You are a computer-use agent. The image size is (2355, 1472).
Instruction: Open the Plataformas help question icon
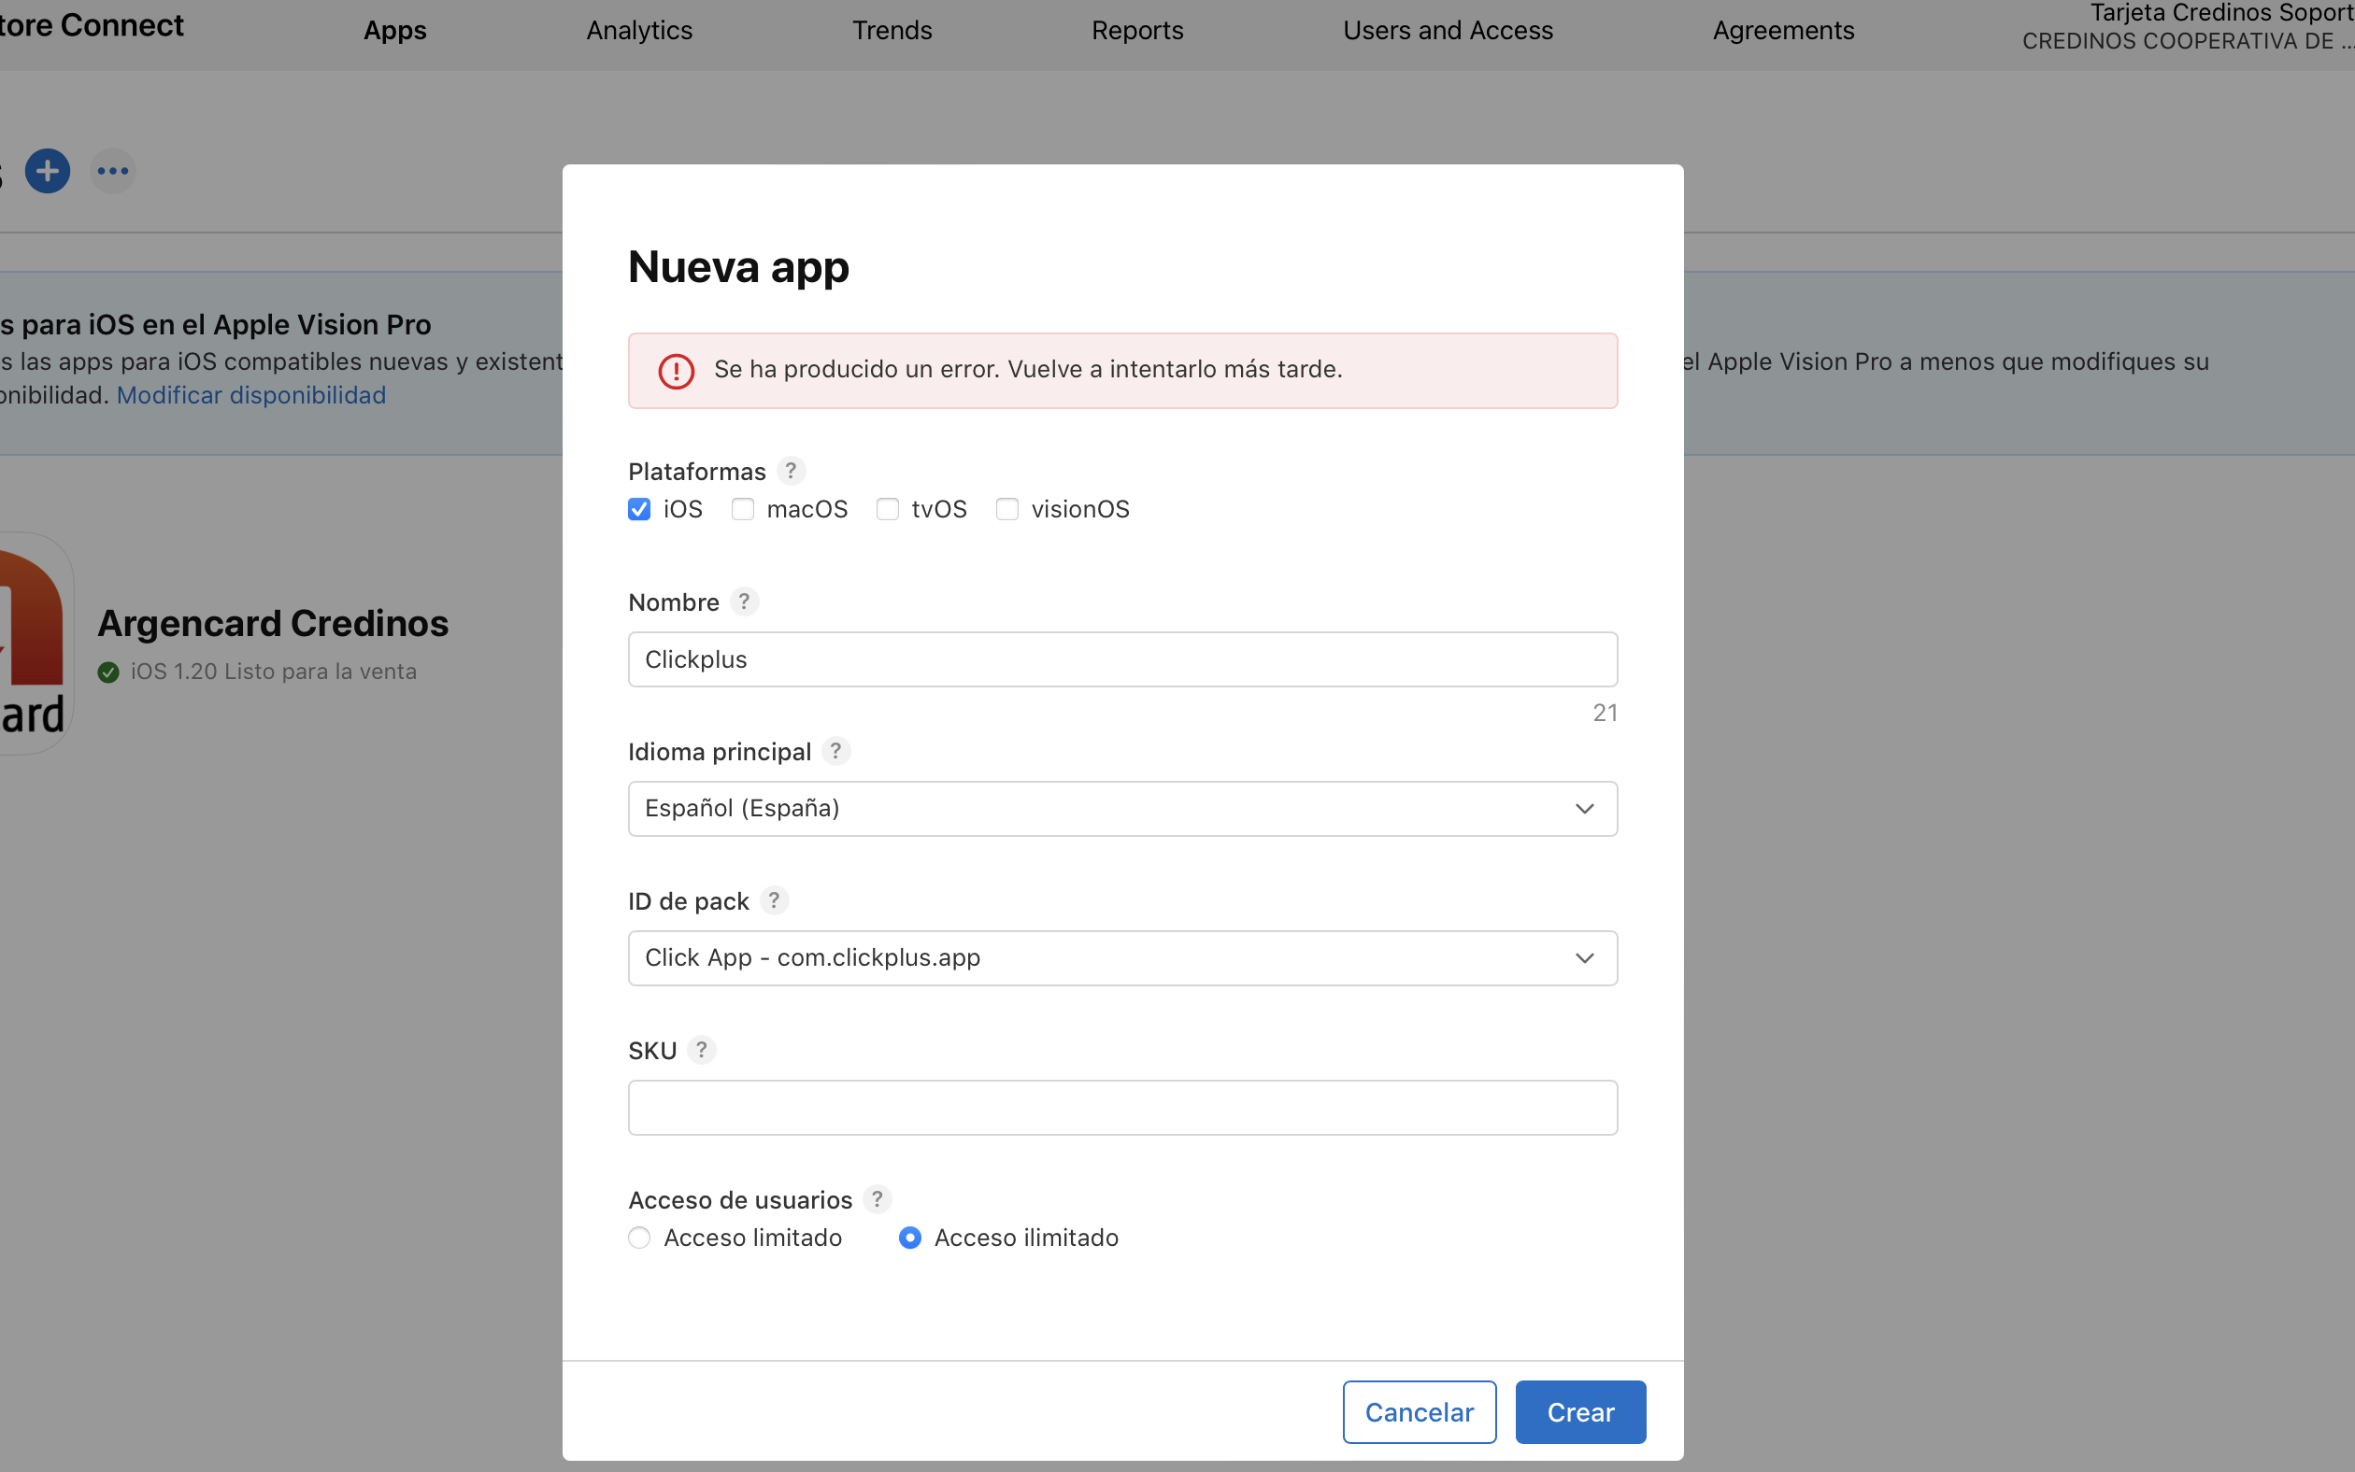[791, 470]
